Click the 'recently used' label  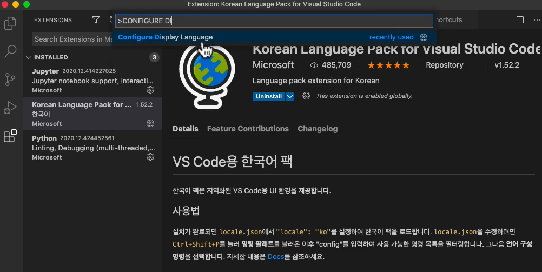pyautogui.click(x=391, y=37)
